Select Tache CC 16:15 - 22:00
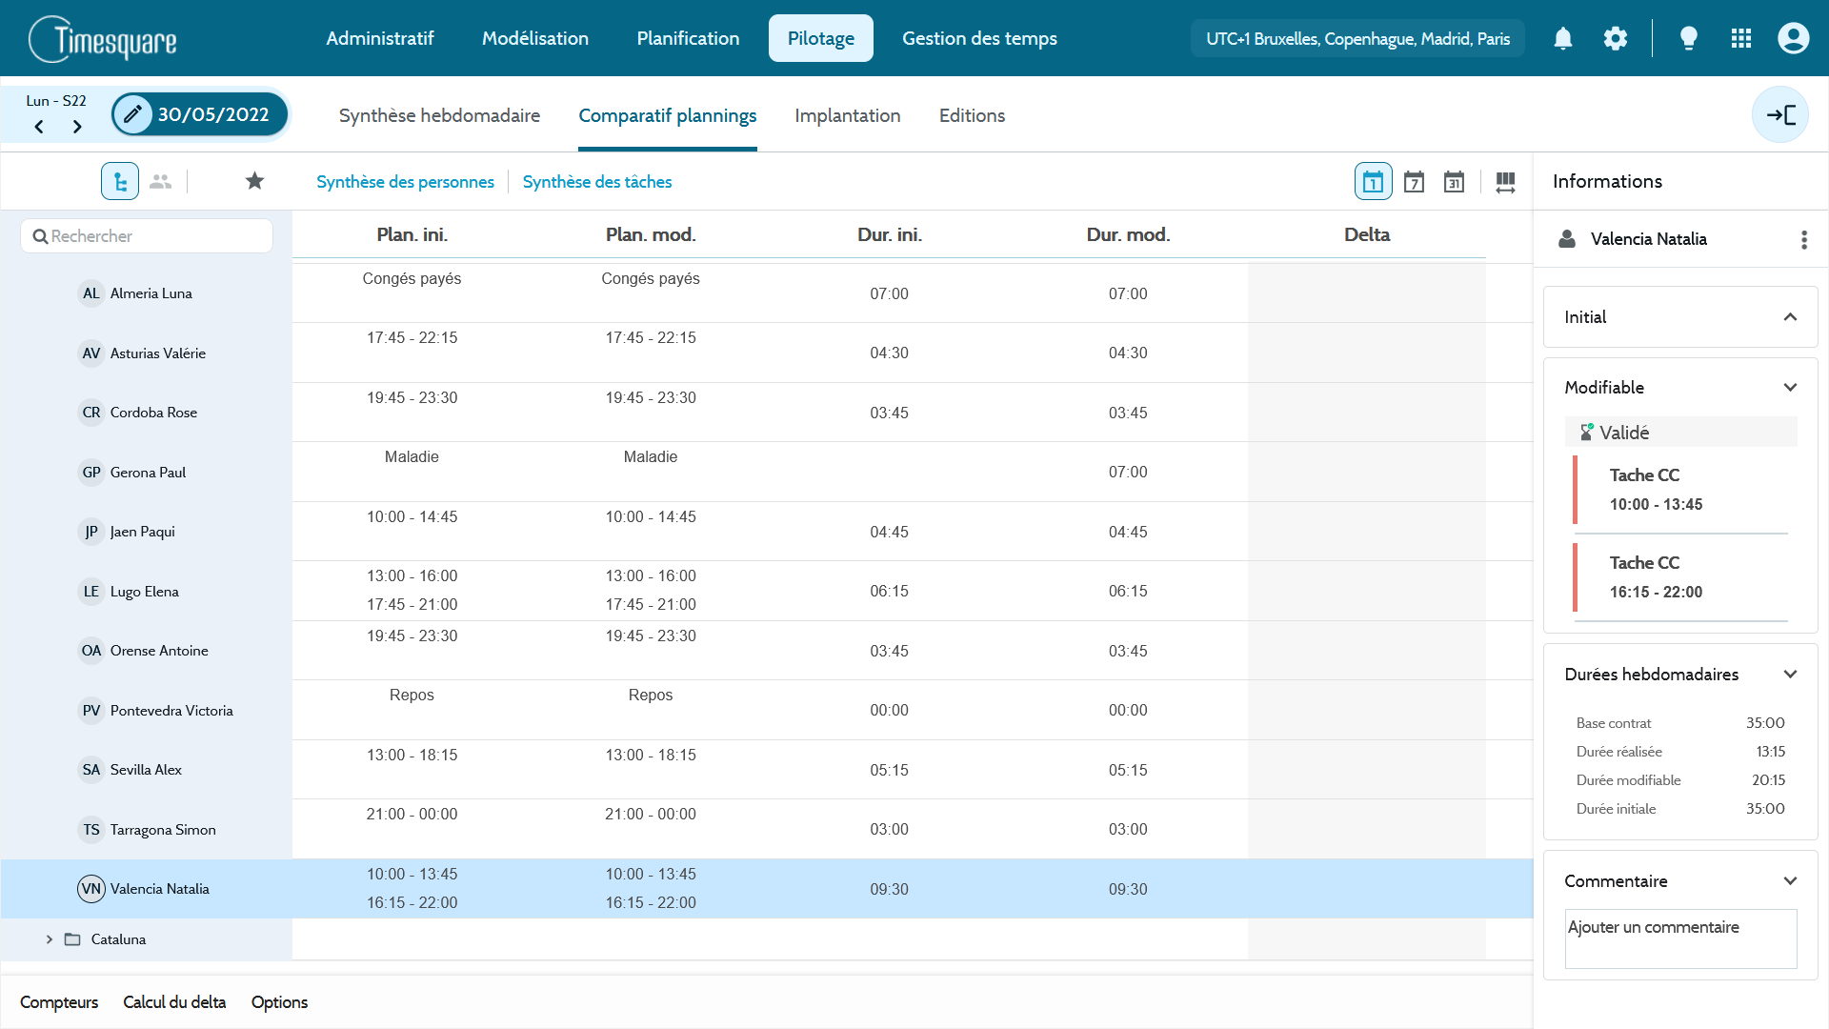This screenshot has width=1829, height=1029. coord(1680,577)
